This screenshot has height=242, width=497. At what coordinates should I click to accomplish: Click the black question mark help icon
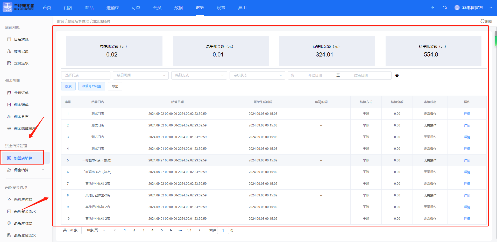coord(397,75)
